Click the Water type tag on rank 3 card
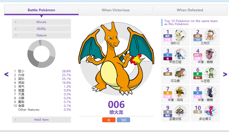This screenshot has width=229, height=132. (168, 55)
